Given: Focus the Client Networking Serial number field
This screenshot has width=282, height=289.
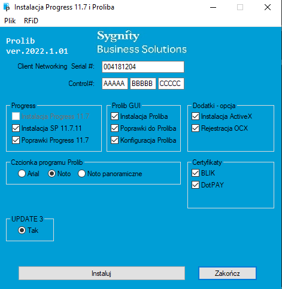Looking at the screenshot, I should pos(143,67).
